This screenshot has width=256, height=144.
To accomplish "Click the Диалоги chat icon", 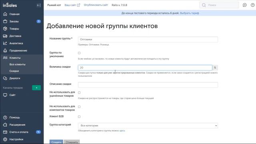I will pos(5,78).
